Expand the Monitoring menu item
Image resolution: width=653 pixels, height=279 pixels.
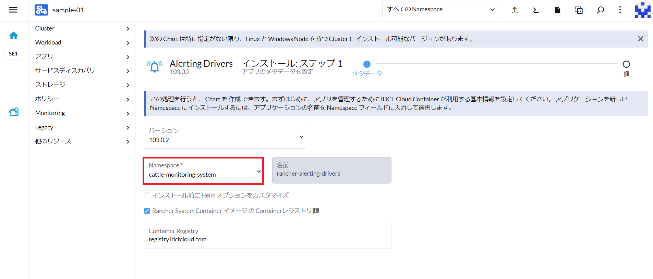(x=82, y=113)
